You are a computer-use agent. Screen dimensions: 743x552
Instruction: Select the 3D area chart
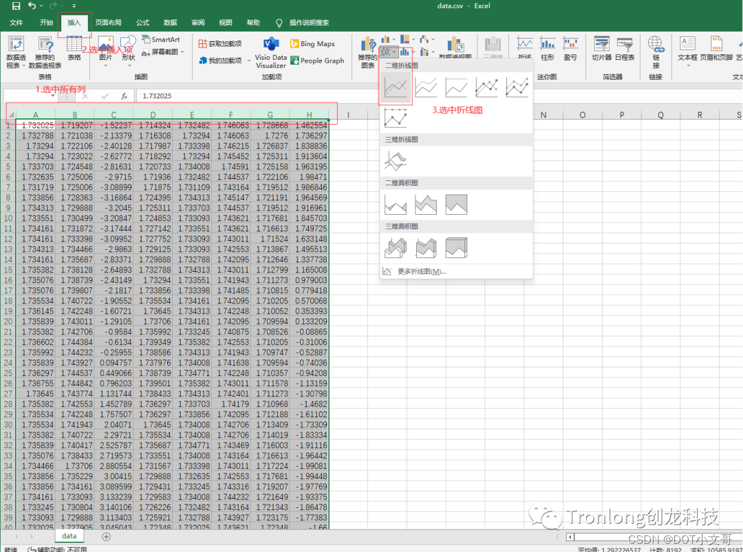[x=395, y=248]
